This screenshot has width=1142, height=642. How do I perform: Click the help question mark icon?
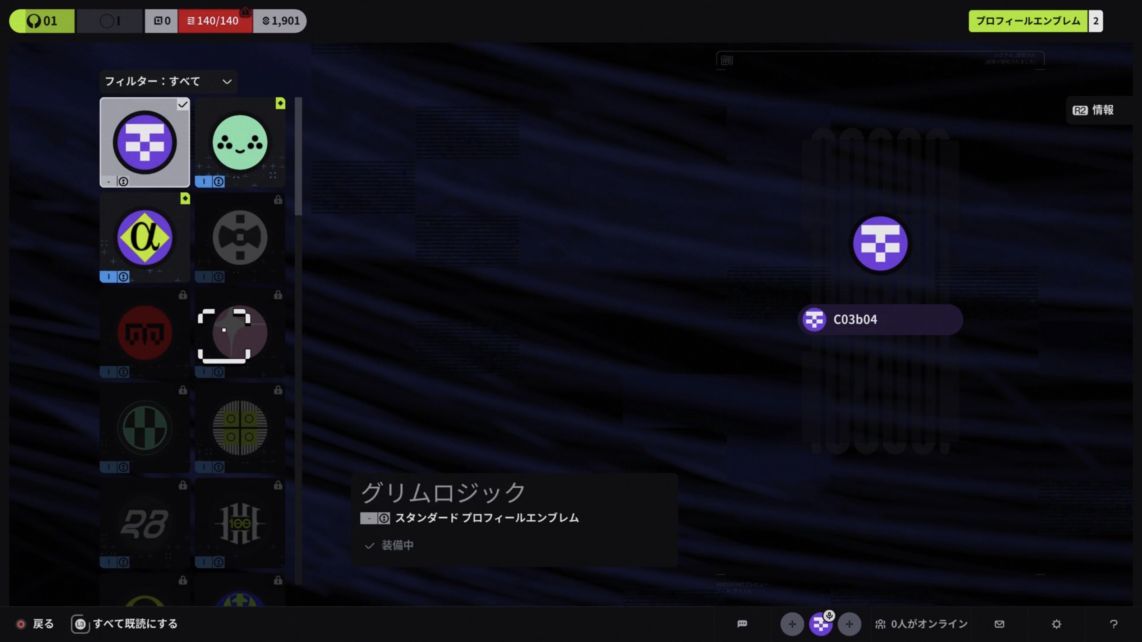coord(1113,624)
